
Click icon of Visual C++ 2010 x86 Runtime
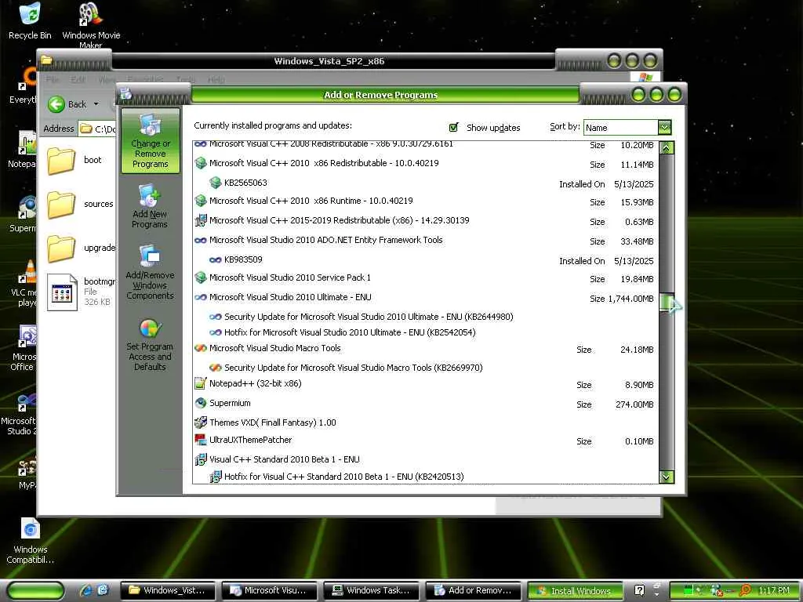201,201
